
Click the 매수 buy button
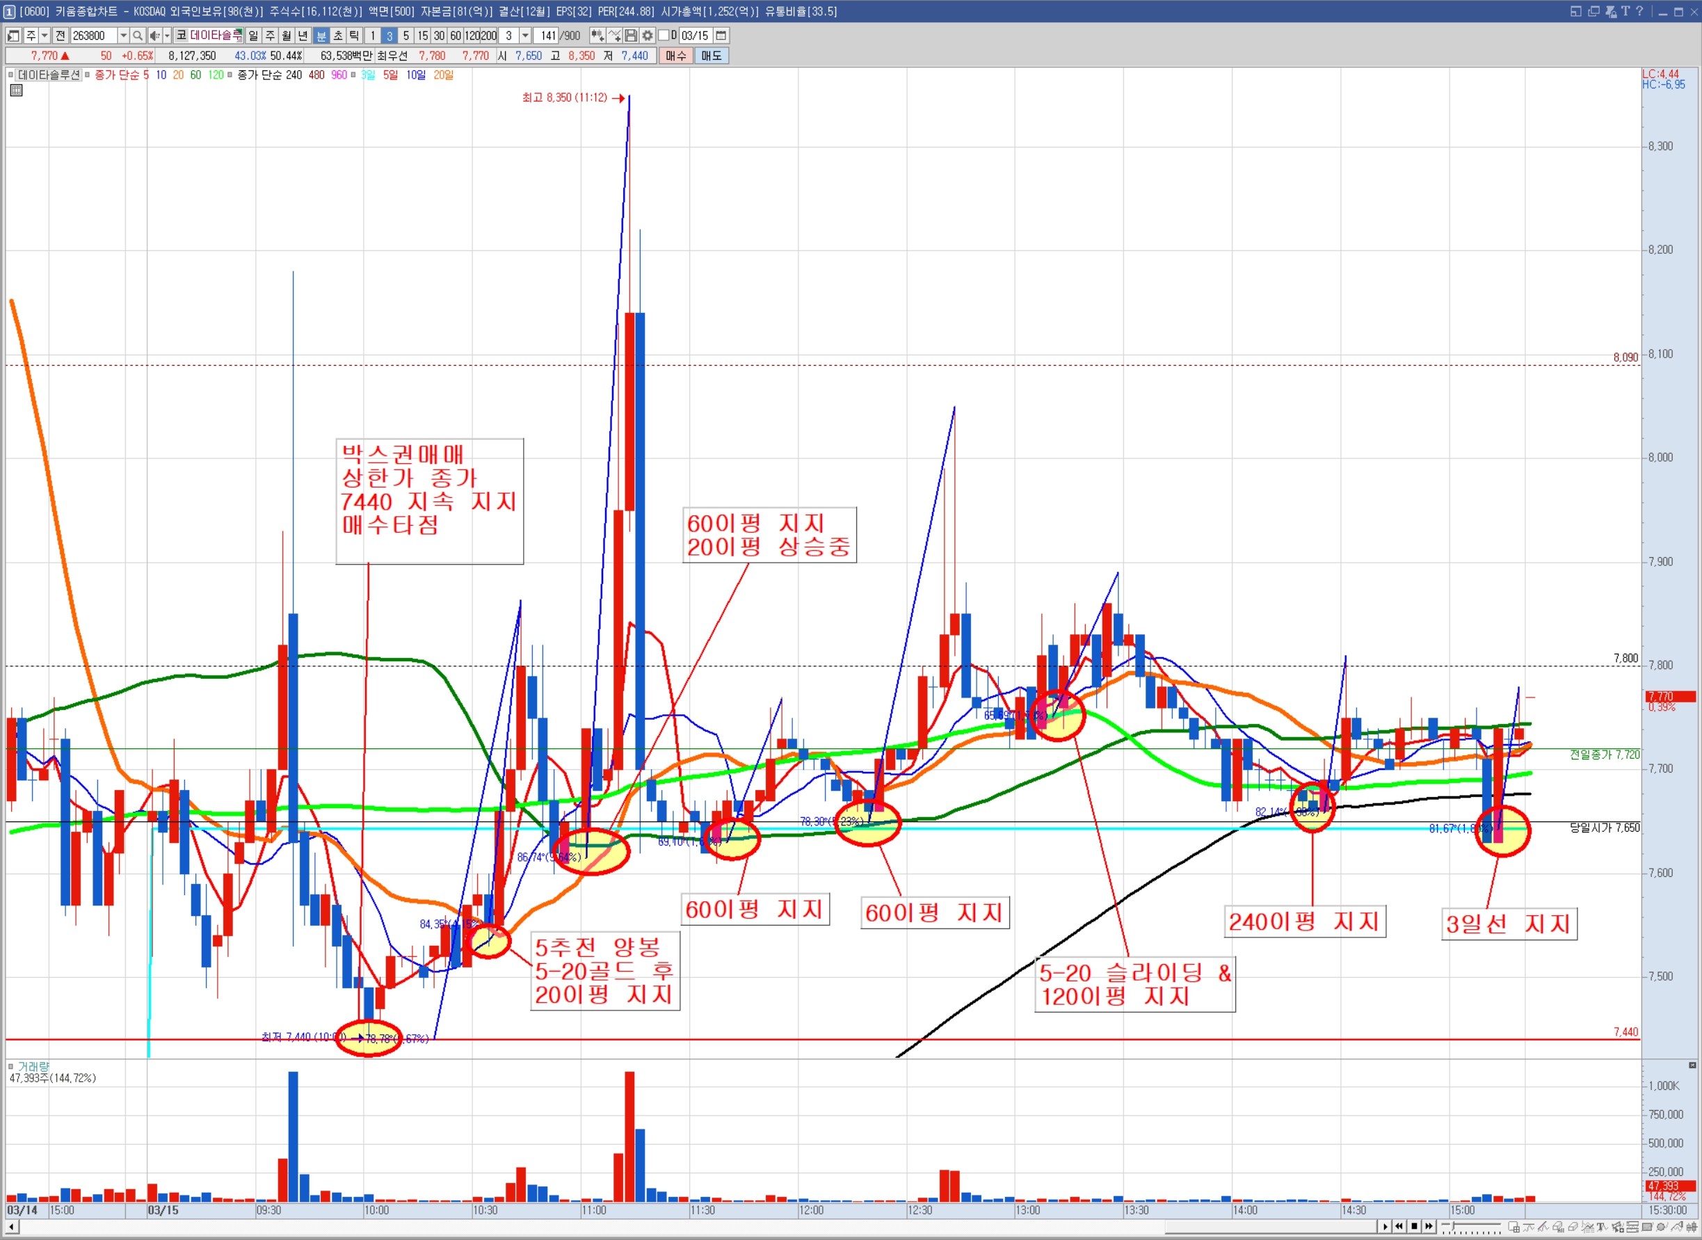click(x=675, y=56)
